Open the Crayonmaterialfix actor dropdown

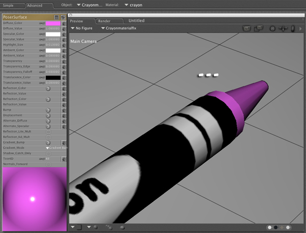[x=119, y=28]
